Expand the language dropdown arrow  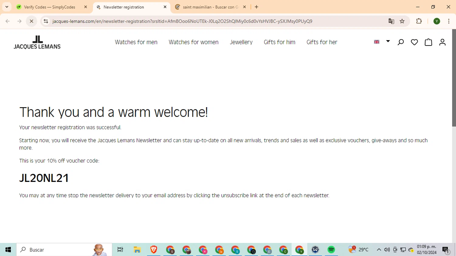point(388,41)
